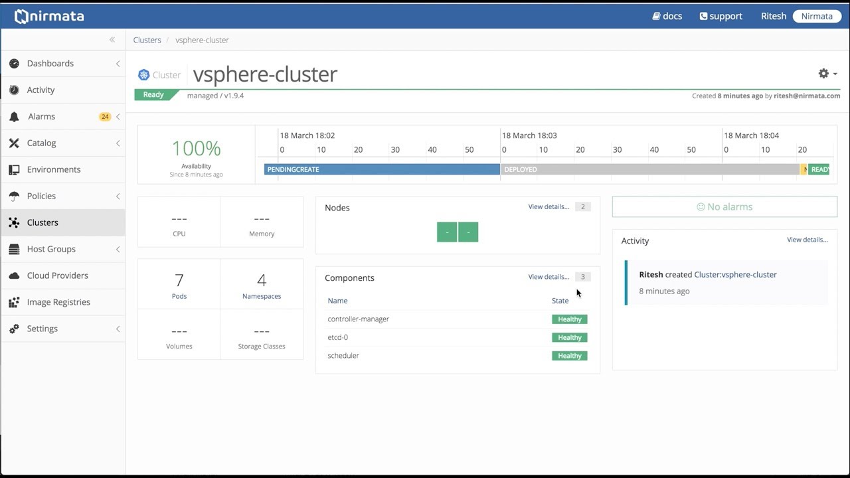Click the Clusters breadcrumb link
Screen dimensions: 850x478
point(147,40)
